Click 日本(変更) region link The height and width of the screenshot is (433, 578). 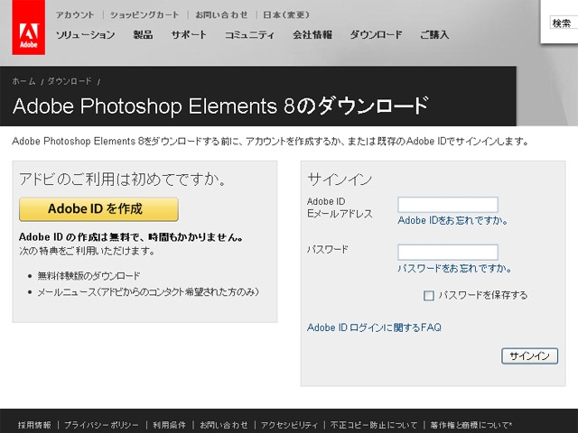(x=286, y=15)
